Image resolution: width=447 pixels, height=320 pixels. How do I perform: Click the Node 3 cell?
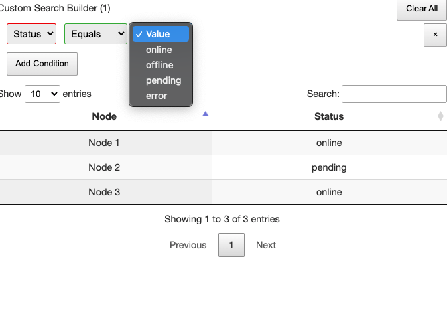[105, 192]
